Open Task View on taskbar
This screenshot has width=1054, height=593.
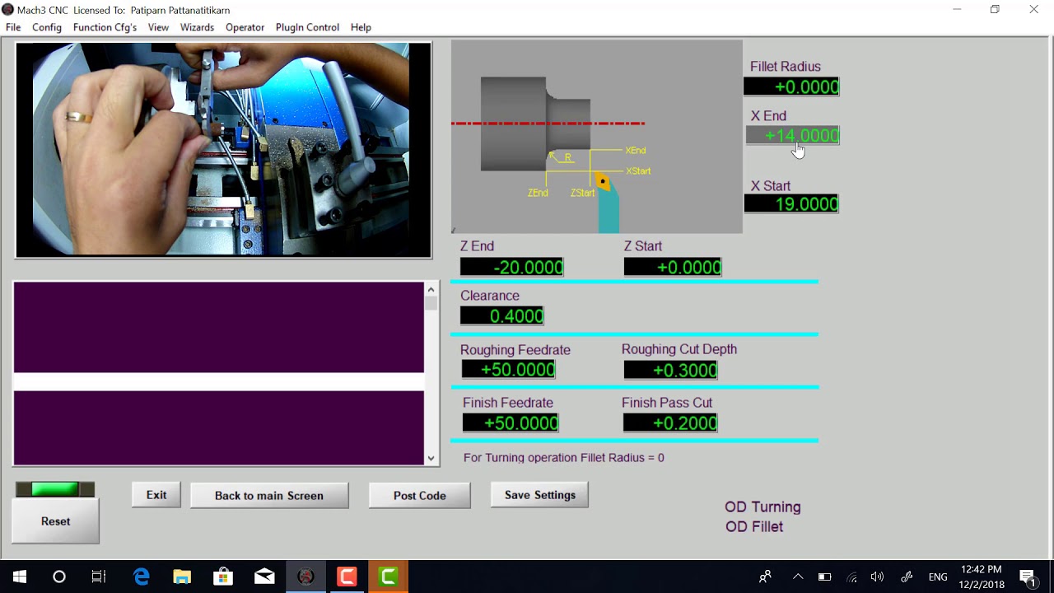coord(99,577)
